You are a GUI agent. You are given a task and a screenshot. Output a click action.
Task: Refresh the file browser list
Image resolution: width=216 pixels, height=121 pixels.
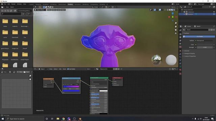11,11
